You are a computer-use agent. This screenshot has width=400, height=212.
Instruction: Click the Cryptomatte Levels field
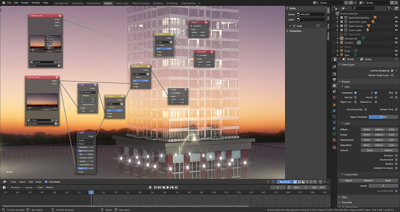pyautogui.click(x=383, y=186)
